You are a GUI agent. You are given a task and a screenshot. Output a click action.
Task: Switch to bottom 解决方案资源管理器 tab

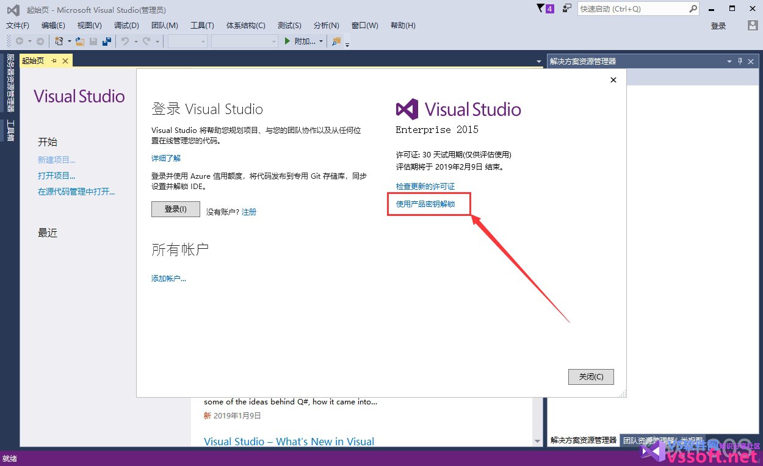click(584, 440)
